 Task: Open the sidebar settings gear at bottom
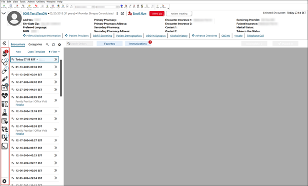pyautogui.click(x=4, y=181)
